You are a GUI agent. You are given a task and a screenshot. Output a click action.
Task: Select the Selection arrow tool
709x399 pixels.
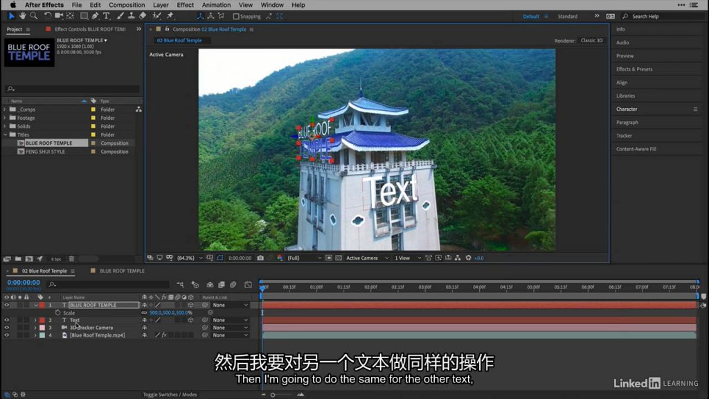11,16
